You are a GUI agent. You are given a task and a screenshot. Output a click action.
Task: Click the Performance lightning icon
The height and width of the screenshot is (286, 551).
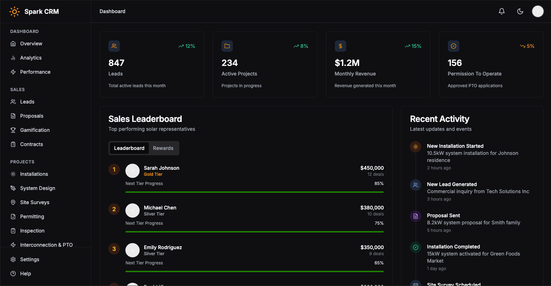[13, 72]
